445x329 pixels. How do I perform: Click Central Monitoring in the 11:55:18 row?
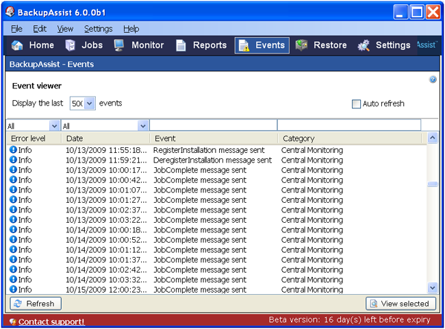(312, 150)
